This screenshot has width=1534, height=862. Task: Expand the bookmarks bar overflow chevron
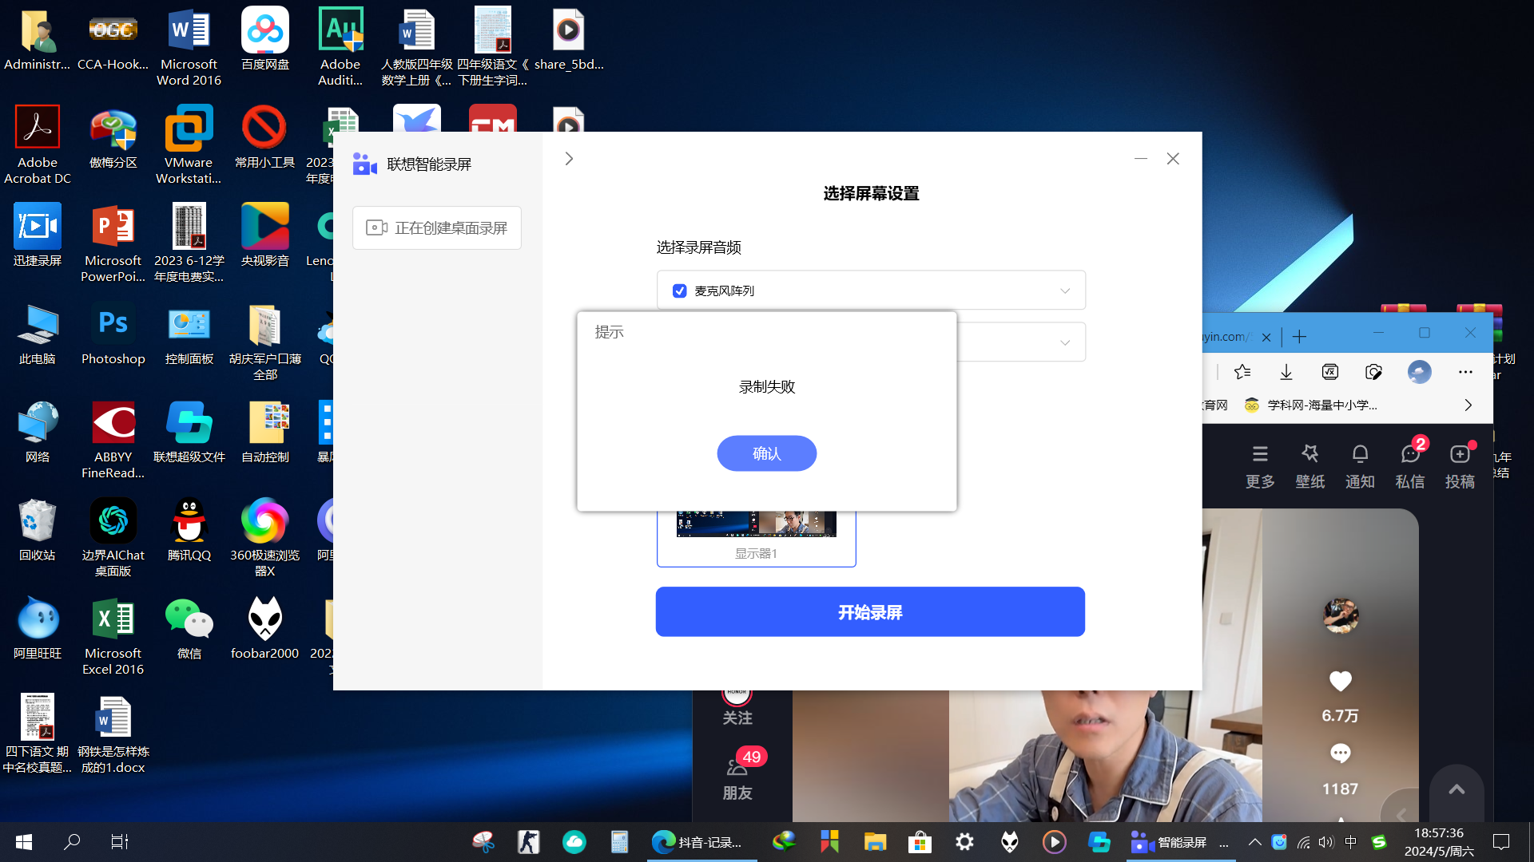point(1468,405)
